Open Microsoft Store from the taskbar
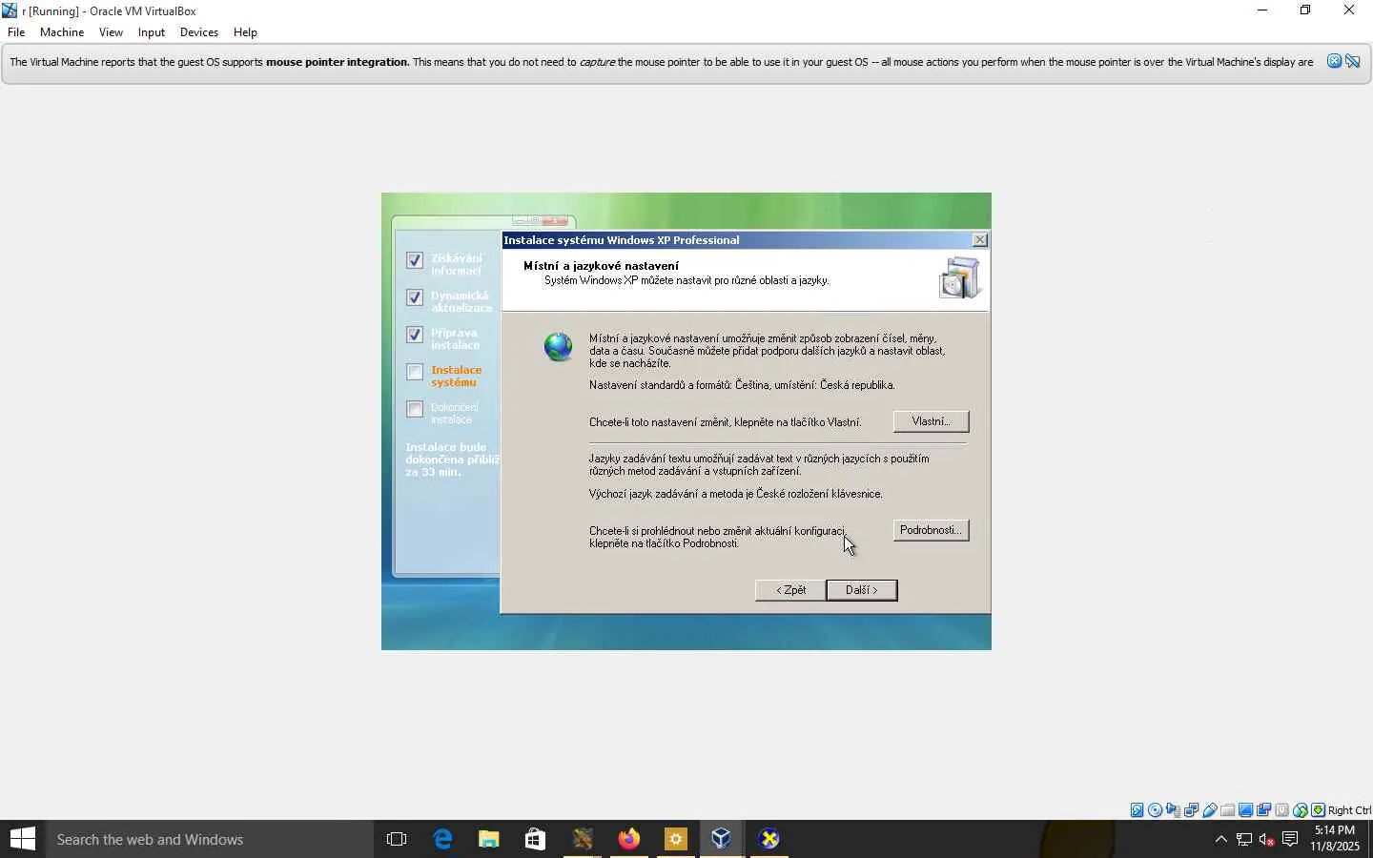The width and height of the screenshot is (1373, 858). tap(535, 839)
